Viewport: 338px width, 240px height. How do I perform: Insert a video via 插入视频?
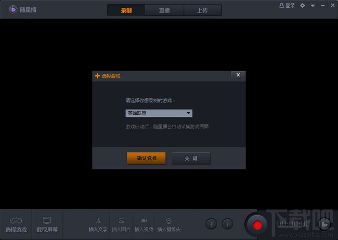coord(144,225)
